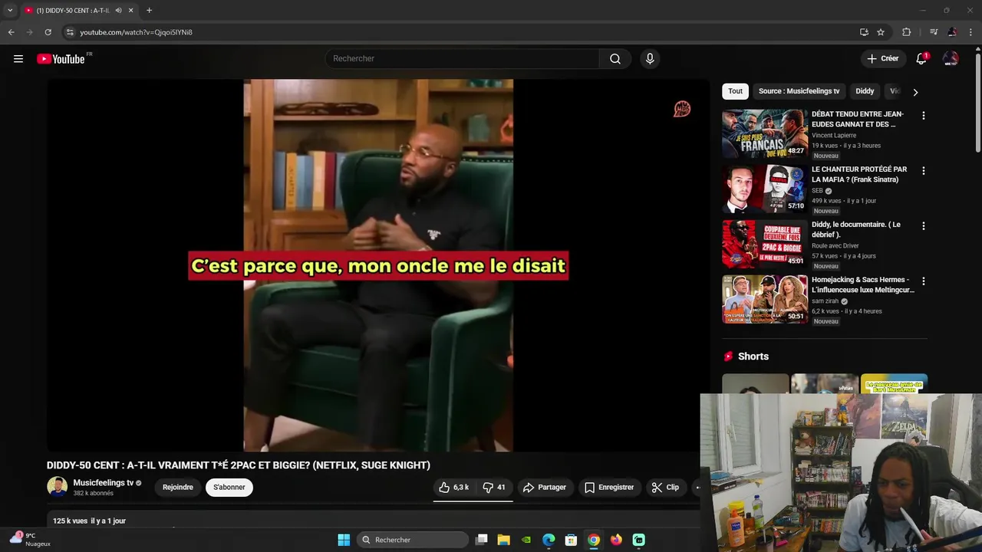Screen dimensions: 982x552
Task: Open File Explorer from the taskbar
Action: pos(503,540)
